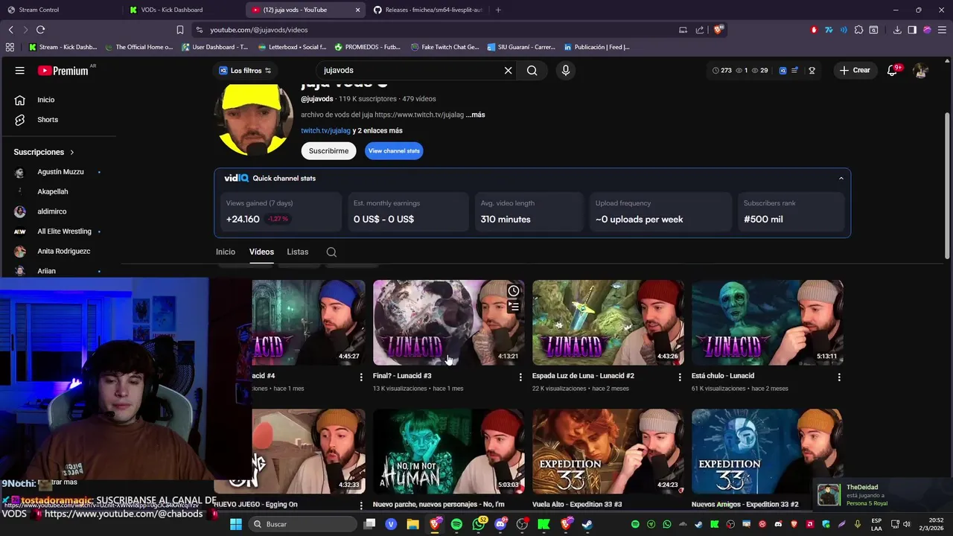This screenshot has height=536, width=953.
Task: Select the Videos channel tab
Action: tap(261, 252)
